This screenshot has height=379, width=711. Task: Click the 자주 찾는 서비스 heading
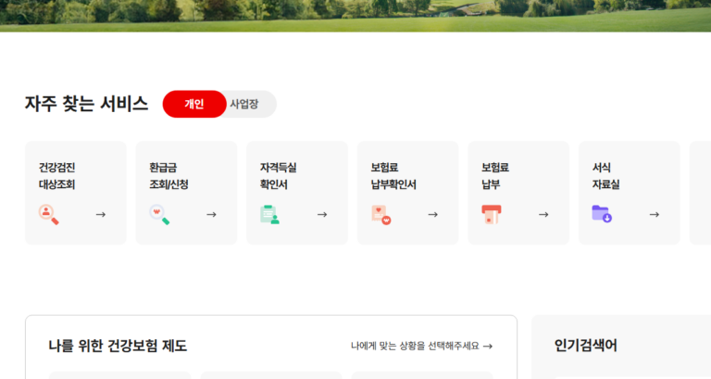pos(86,104)
